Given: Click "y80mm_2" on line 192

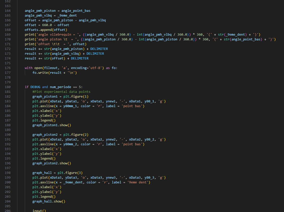Looking at the screenshot, I should point(70,144).
